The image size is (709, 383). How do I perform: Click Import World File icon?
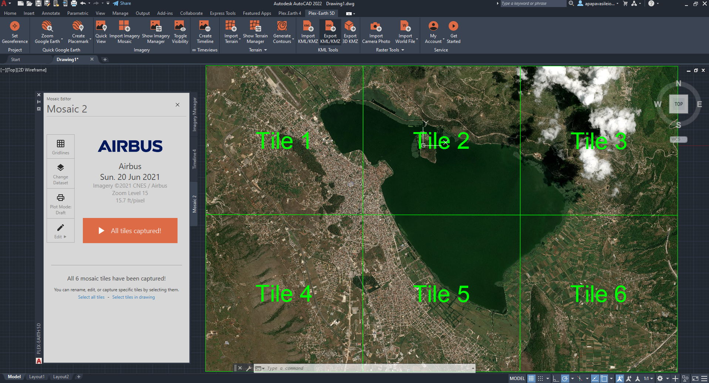405,26
